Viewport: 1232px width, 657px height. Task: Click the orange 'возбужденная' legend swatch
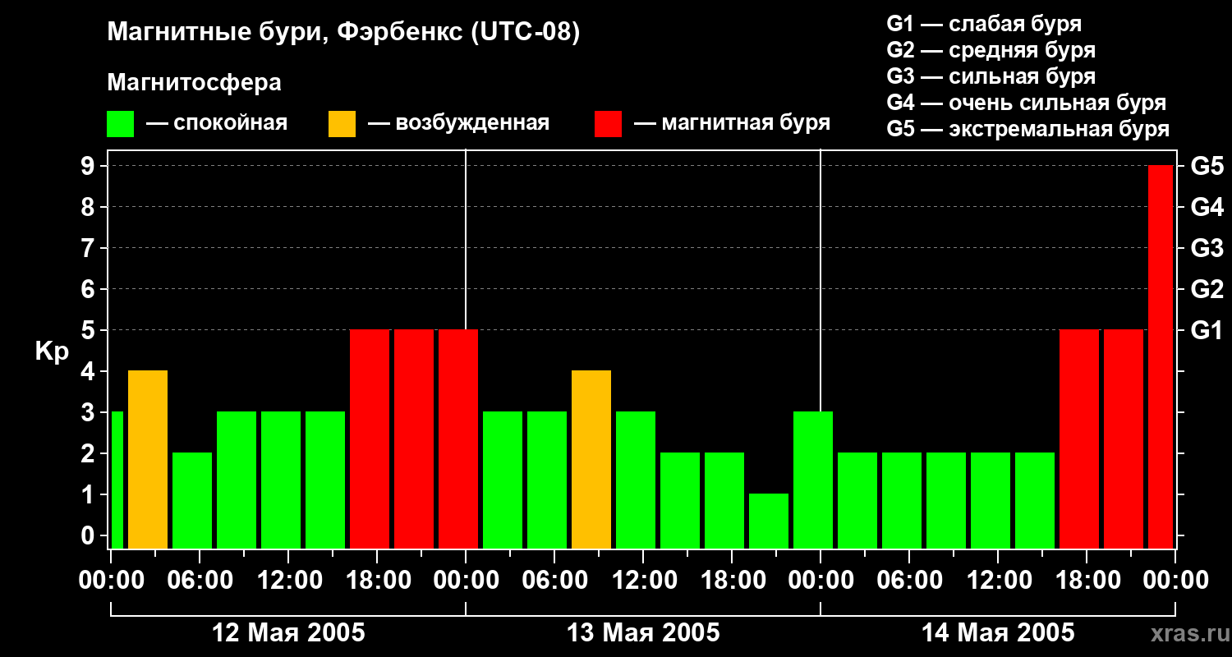(342, 124)
